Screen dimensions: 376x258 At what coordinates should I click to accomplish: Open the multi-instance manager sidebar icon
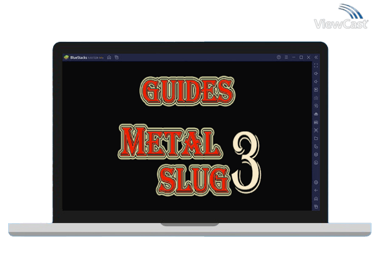[316, 146]
